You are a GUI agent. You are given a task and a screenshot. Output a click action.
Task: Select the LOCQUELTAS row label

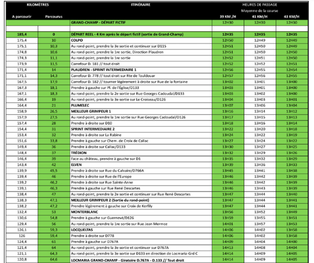[x=141, y=230]
